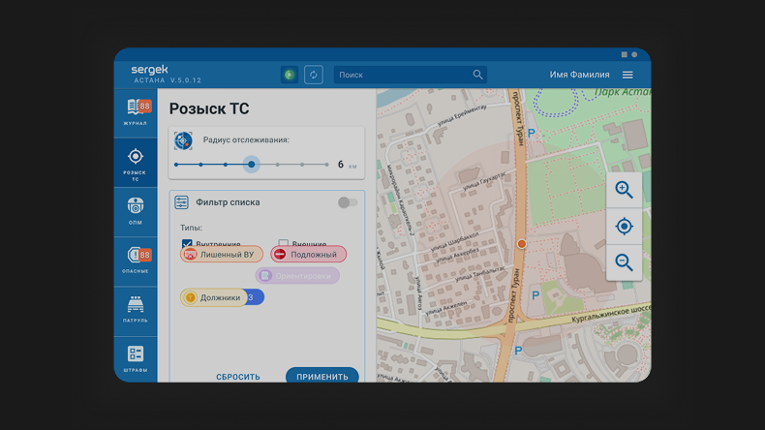
Task: Open the Опасные sidebar section
Action: [x=136, y=260]
